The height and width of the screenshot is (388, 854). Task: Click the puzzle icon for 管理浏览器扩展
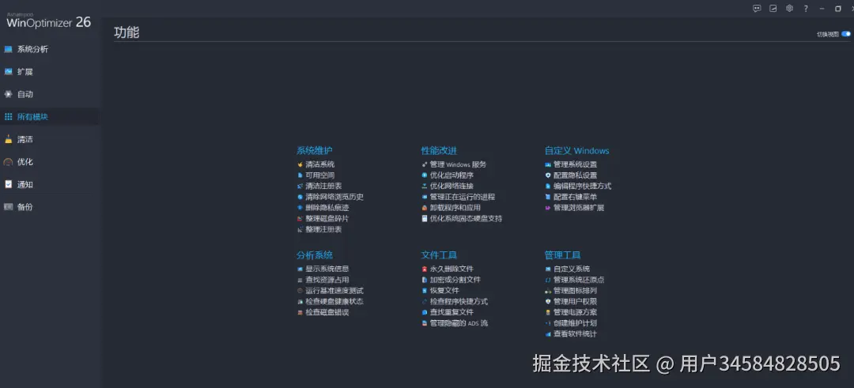(x=548, y=208)
